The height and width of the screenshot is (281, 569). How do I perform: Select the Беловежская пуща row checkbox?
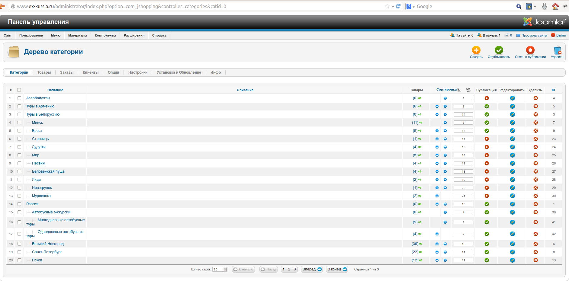19,171
